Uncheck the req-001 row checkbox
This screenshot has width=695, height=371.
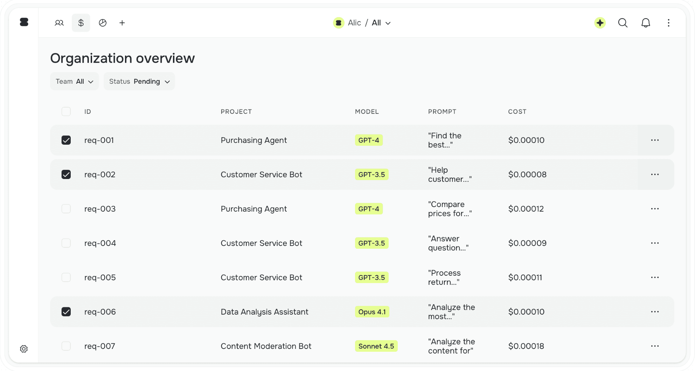[x=66, y=140]
